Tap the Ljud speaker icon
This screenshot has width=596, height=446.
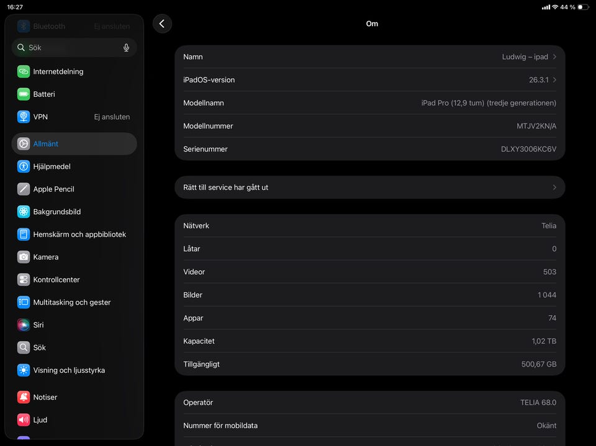point(24,420)
